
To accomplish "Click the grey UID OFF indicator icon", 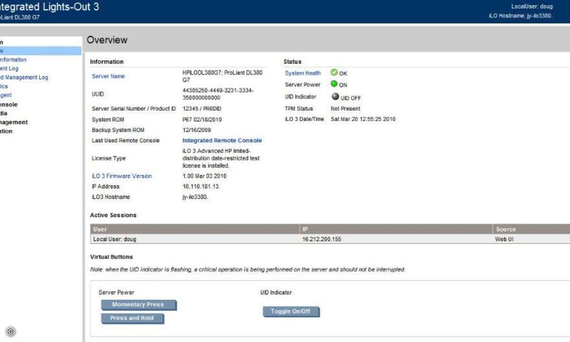I will (x=335, y=96).
